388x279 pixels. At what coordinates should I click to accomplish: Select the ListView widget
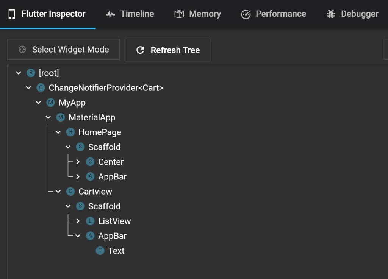coord(114,221)
